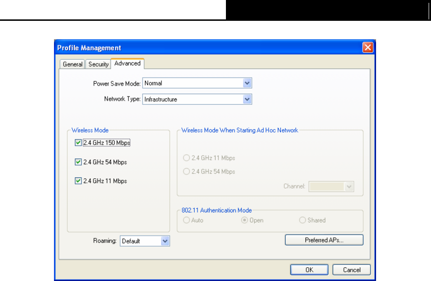Confirm settings with the OK button

[309, 270]
